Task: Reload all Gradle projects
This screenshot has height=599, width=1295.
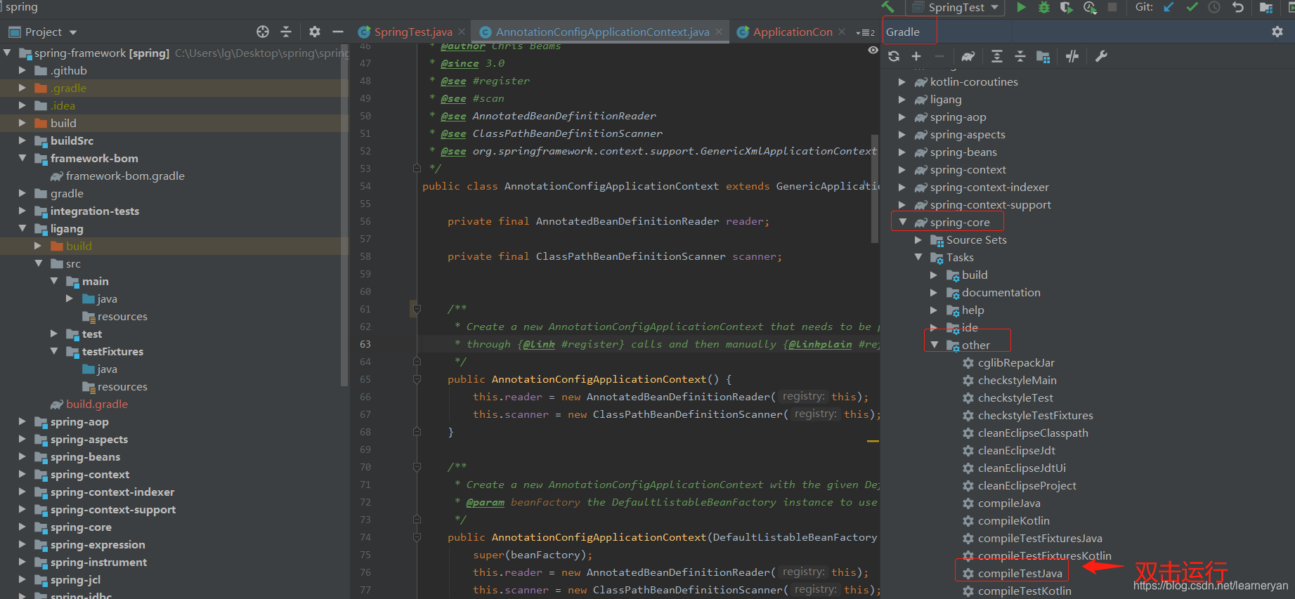Action: point(894,56)
